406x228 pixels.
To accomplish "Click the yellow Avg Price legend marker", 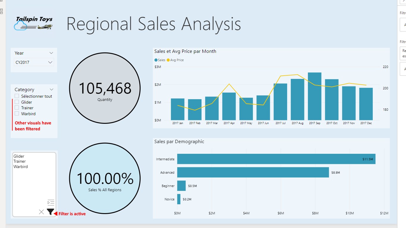I will [168, 60].
